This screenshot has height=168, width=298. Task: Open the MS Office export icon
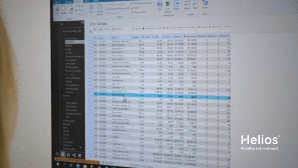pos(168,5)
